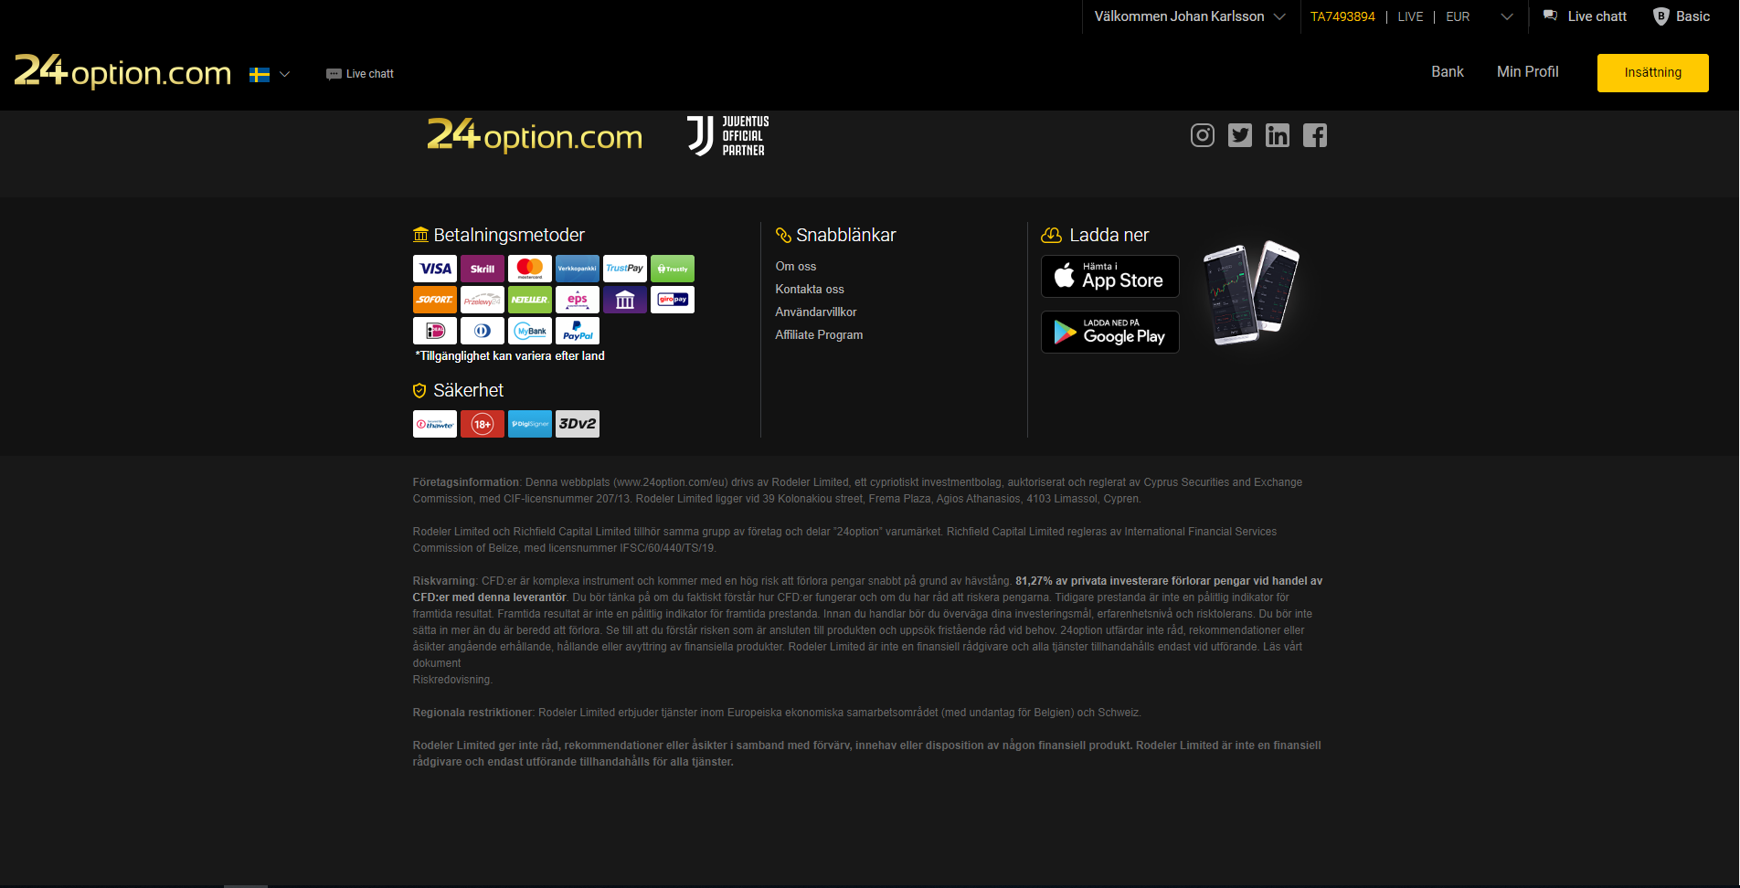The width and height of the screenshot is (1740, 888).
Task: Expand the Swedish flag language dropdown
Action: point(270,74)
